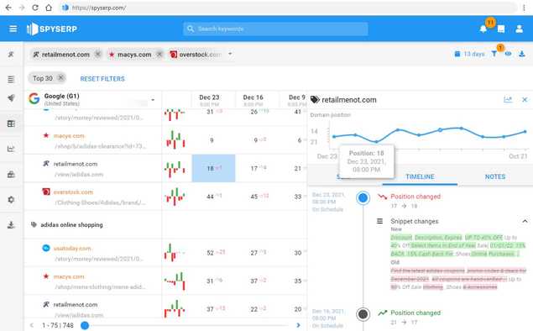Screen dimensions: 533x331
Task: Click the search keywords field
Action: [x=275, y=29]
